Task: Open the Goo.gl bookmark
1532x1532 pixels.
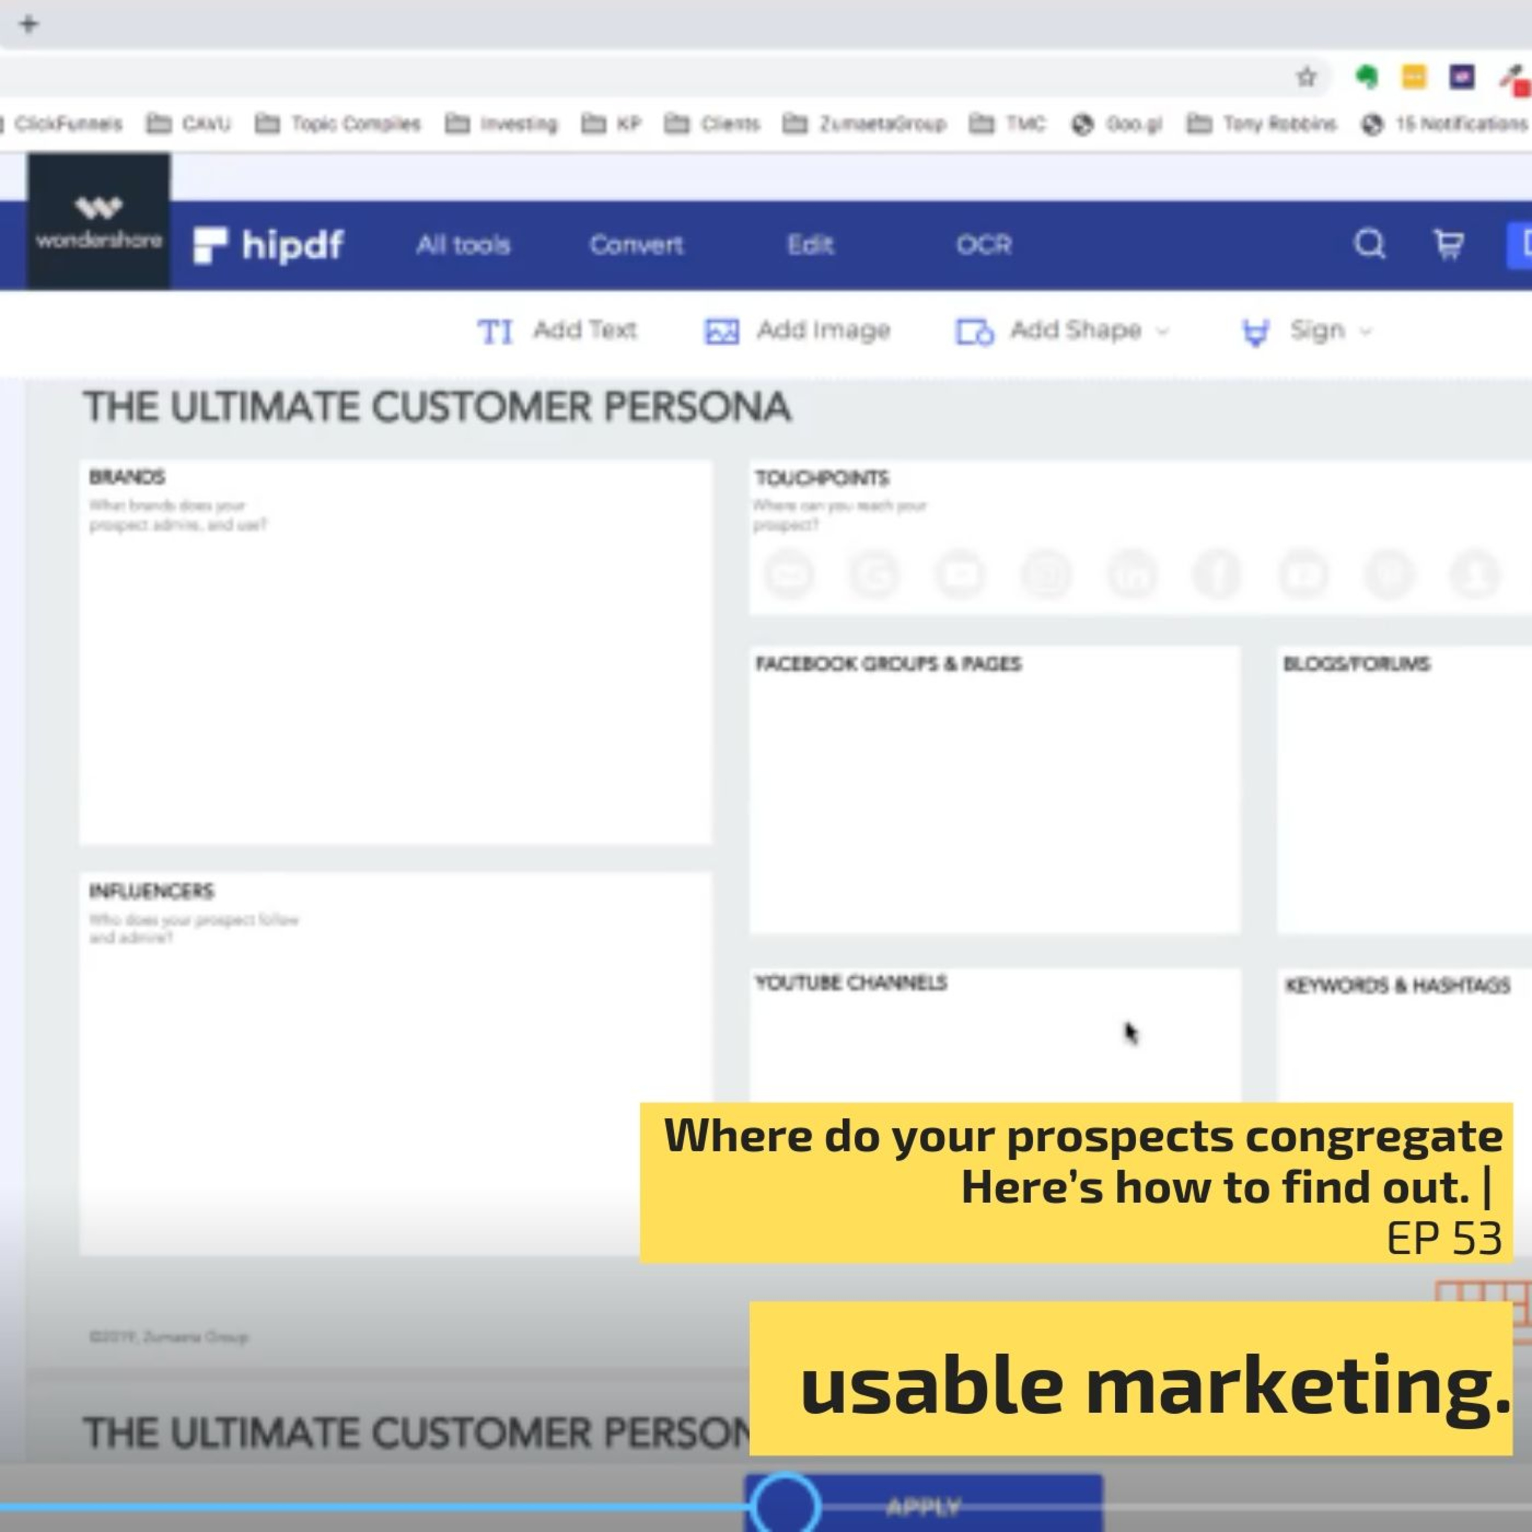Action: pos(1116,124)
